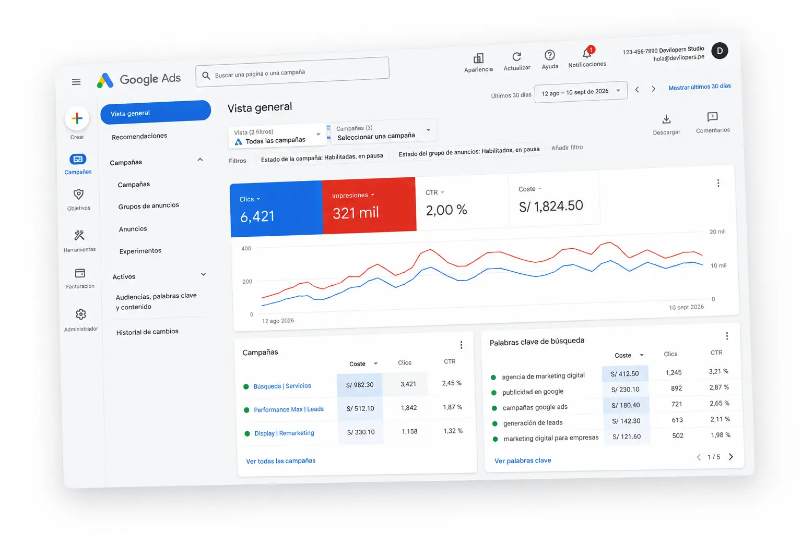Image resolution: width=802 pixels, height=534 pixels.
Task: Open Recomendaciones in the sidebar
Action: tap(139, 136)
